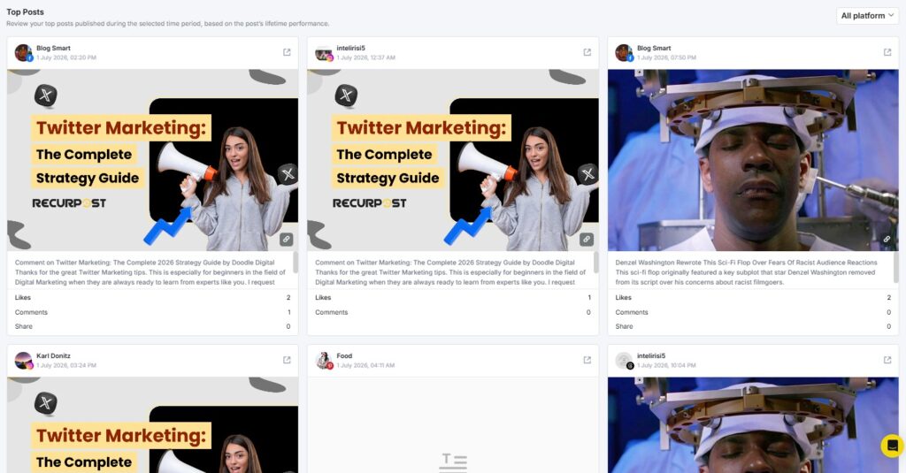Click Comments row in Blog Smart 02:20 PM post
The image size is (906, 473).
click(x=152, y=312)
